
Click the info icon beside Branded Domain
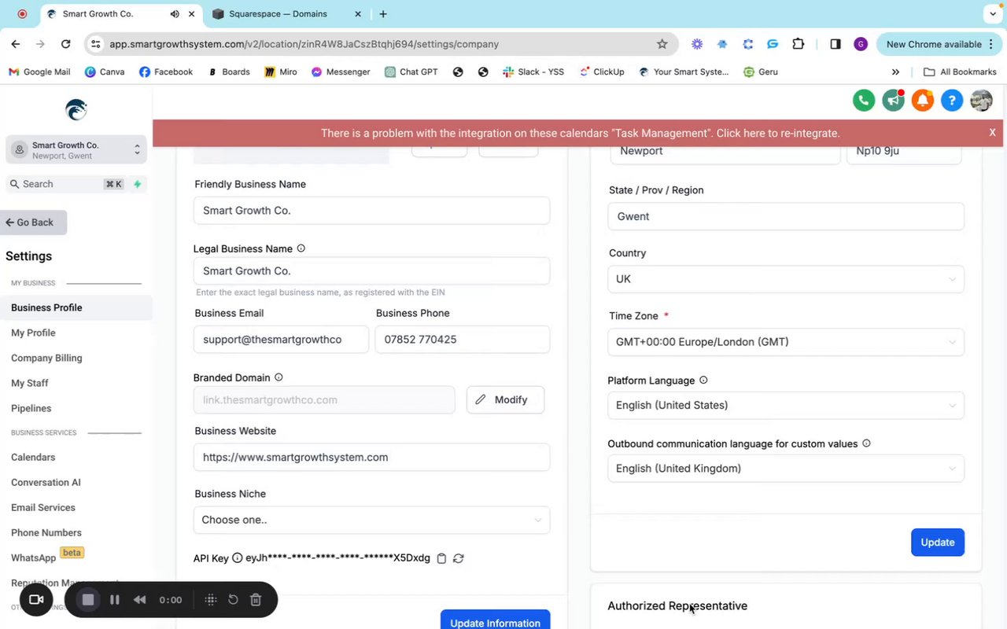click(x=278, y=377)
